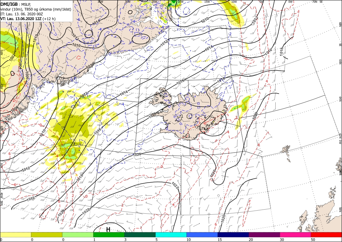Pick the cyan legend color segment

[171, 234]
